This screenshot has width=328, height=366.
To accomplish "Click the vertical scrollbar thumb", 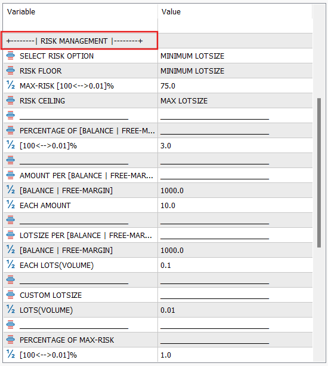I will coord(319,173).
